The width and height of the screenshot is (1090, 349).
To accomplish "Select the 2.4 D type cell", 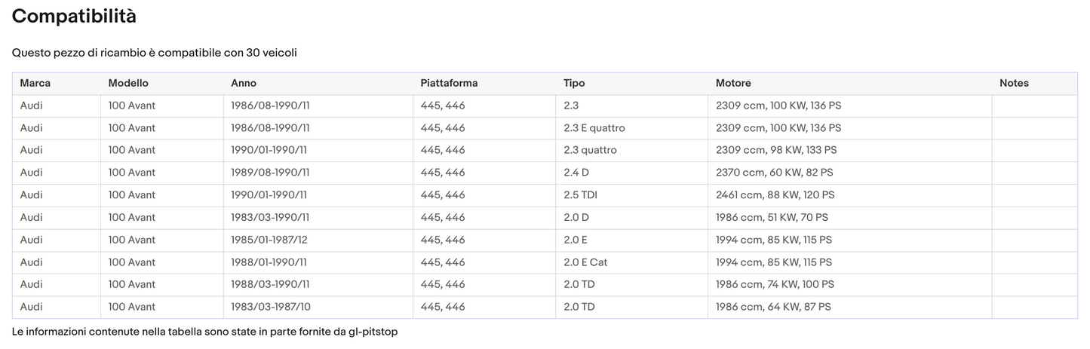I will 576,173.
